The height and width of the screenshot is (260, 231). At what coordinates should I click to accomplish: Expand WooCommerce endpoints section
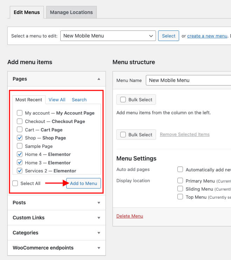(x=99, y=248)
